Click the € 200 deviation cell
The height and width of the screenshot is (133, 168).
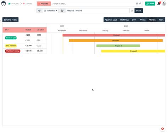click(40, 46)
